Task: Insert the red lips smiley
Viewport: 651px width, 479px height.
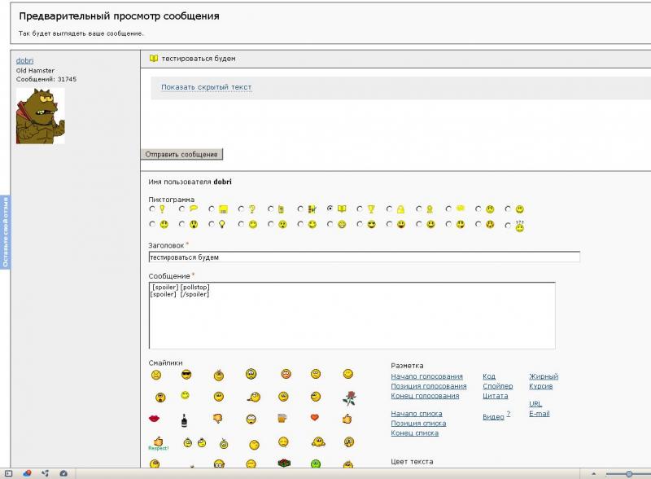Action: (154, 419)
